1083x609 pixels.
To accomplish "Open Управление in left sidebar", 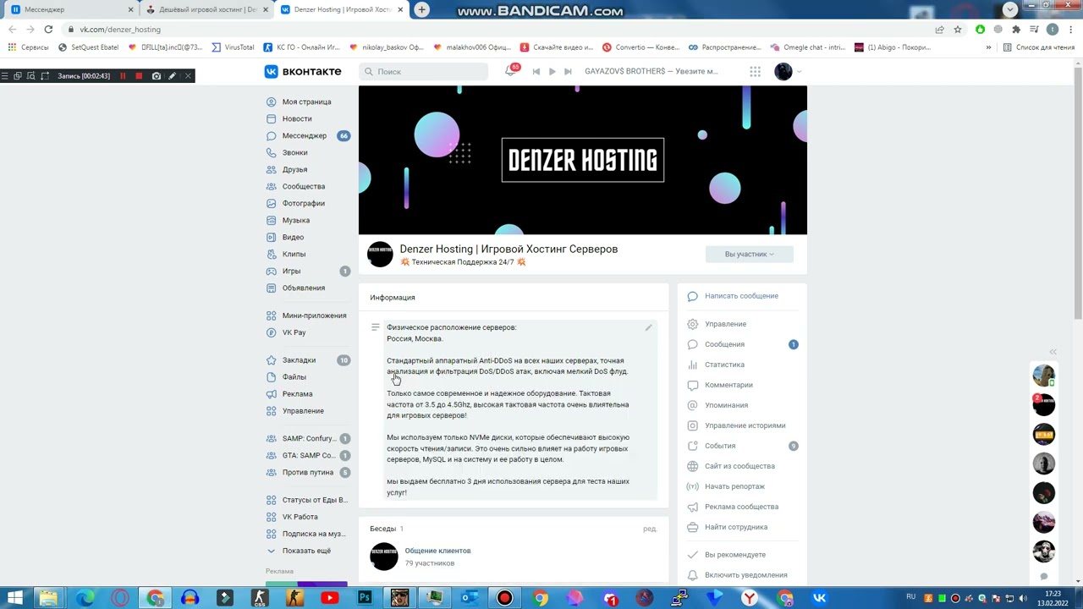I will 303,411.
